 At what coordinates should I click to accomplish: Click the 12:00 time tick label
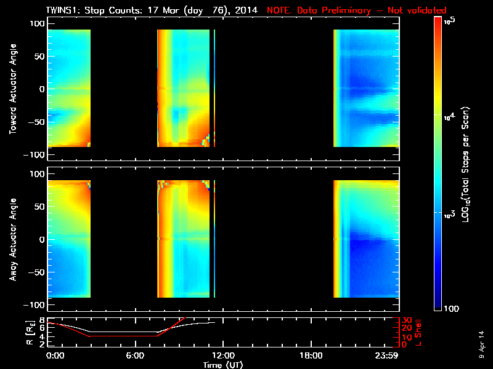pos(222,355)
